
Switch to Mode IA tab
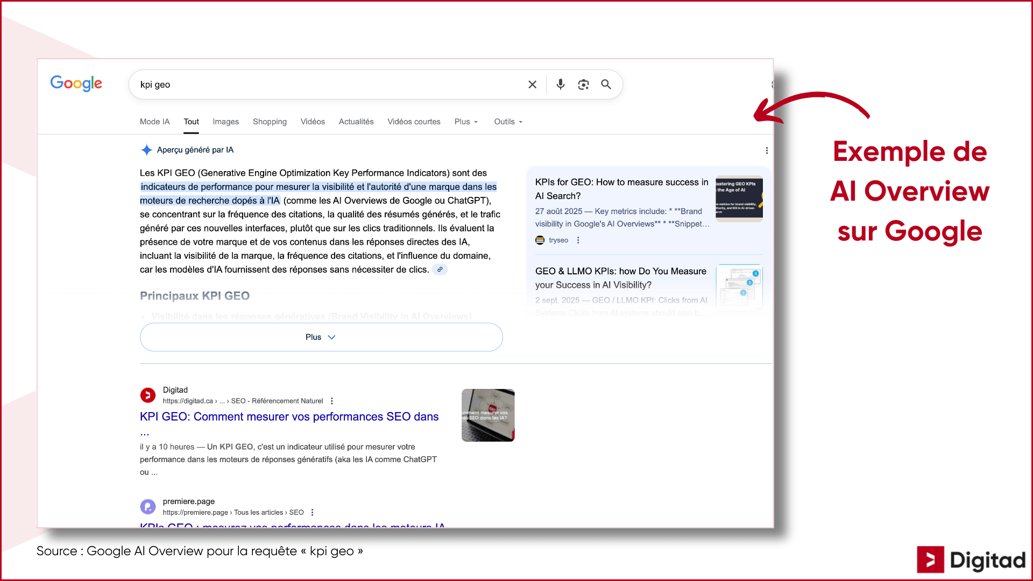[154, 122]
